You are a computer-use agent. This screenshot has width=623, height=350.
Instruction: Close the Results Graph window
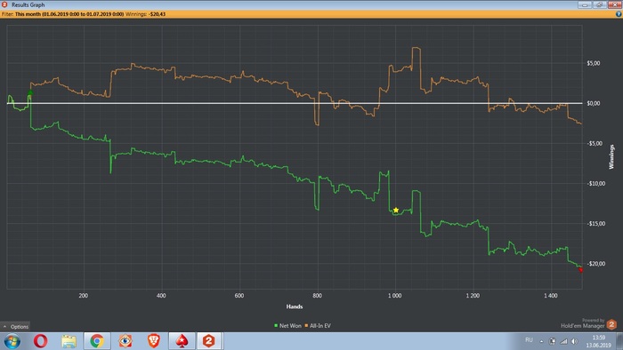[x=614, y=4]
